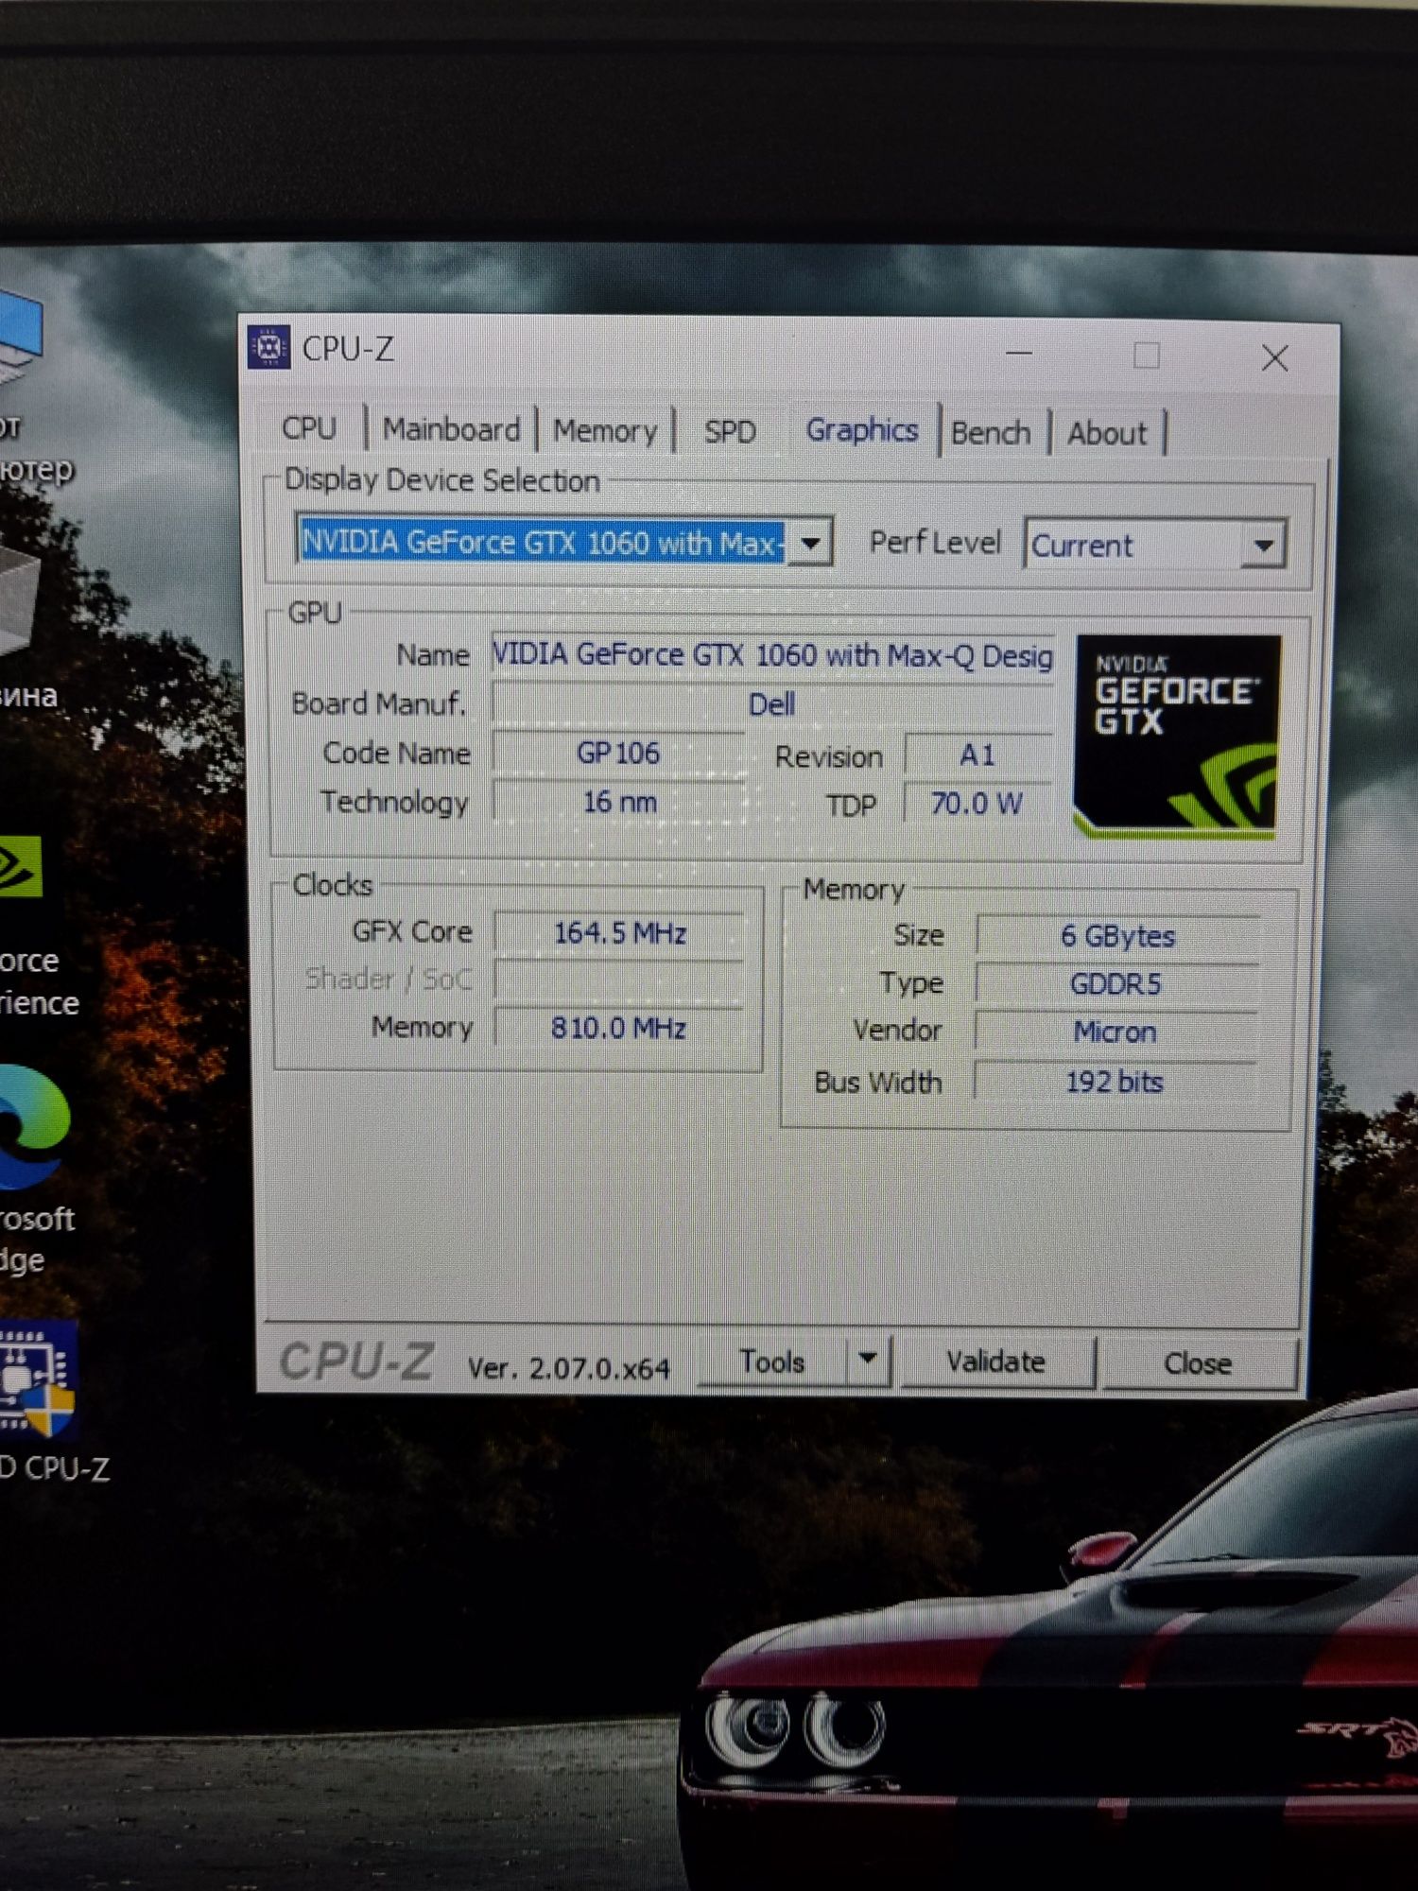The image size is (1418, 1891).
Task: Click the TDP value 70.0 W
Action: pos(977,804)
